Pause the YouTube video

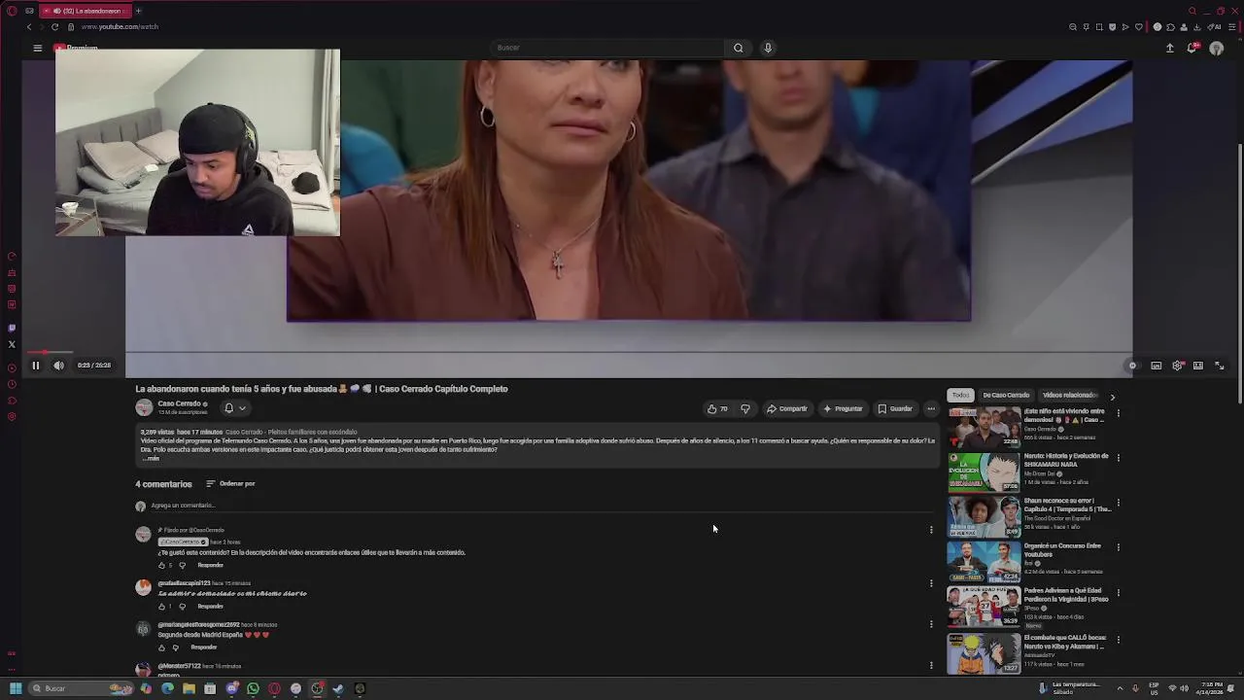tap(35, 366)
